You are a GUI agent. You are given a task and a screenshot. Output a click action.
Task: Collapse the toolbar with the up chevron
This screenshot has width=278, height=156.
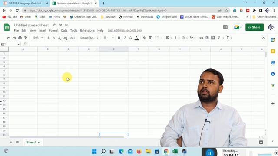263,38
